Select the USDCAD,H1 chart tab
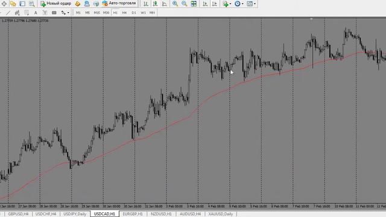 [x=104, y=214]
